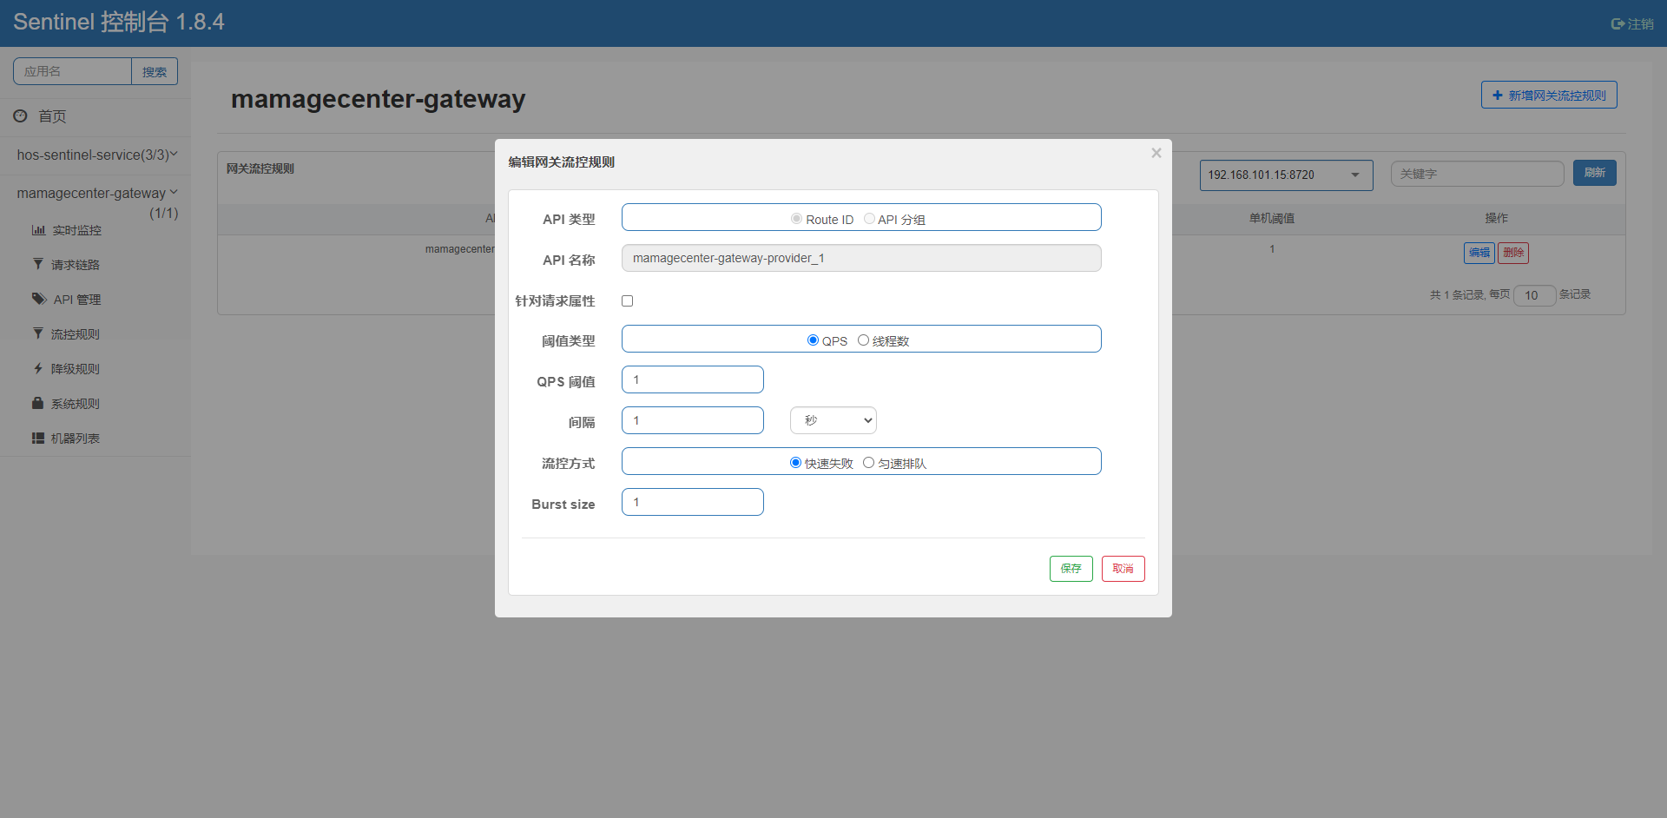The width and height of the screenshot is (1667, 818).
Task: Select the 线程数 threshold type radio button
Action: pos(863,340)
